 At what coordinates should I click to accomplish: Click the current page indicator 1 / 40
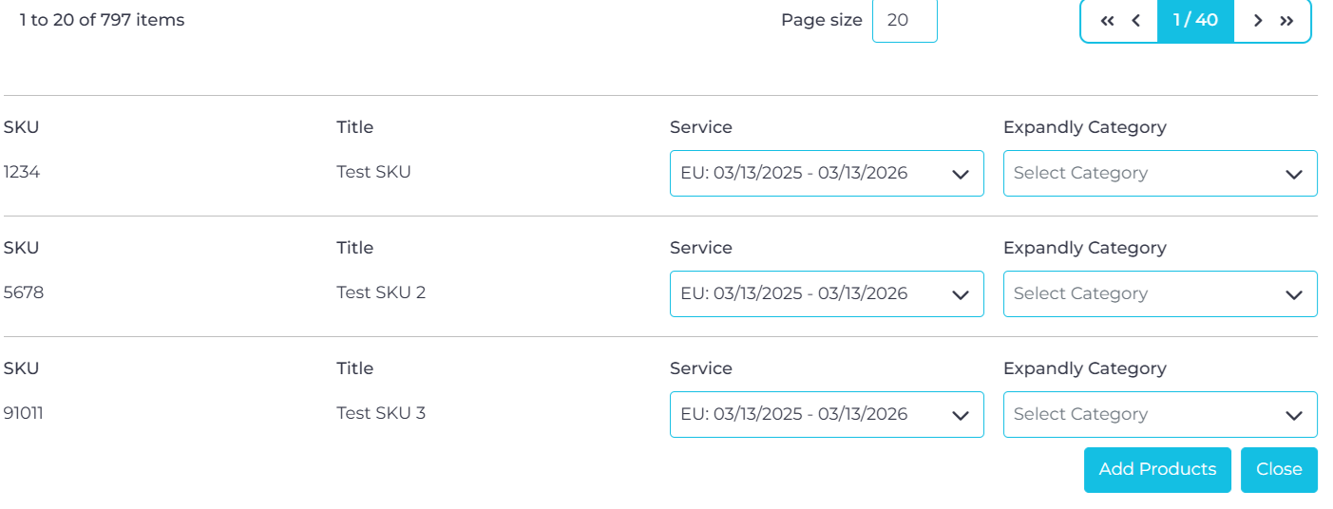(1195, 20)
